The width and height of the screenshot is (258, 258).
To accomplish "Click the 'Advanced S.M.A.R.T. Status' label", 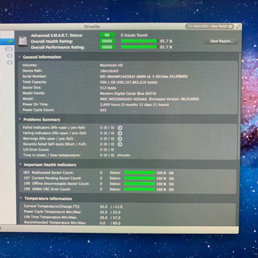I will [x=57, y=35].
